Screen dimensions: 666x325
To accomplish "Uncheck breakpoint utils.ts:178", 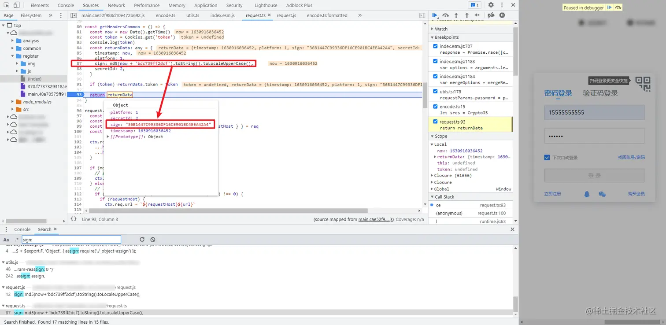I will 435,92.
